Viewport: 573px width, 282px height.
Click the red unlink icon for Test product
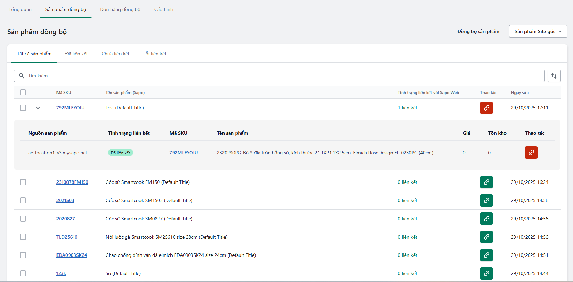pos(486,108)
